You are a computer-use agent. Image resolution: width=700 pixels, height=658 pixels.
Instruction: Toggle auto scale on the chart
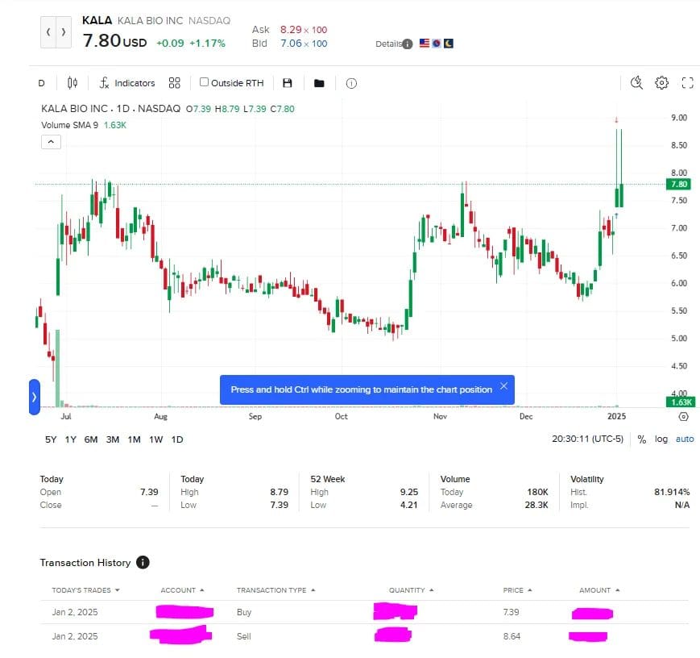(684, 439)
